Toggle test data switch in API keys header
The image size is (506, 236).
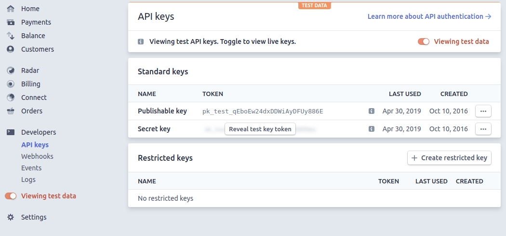coord(424,42)
